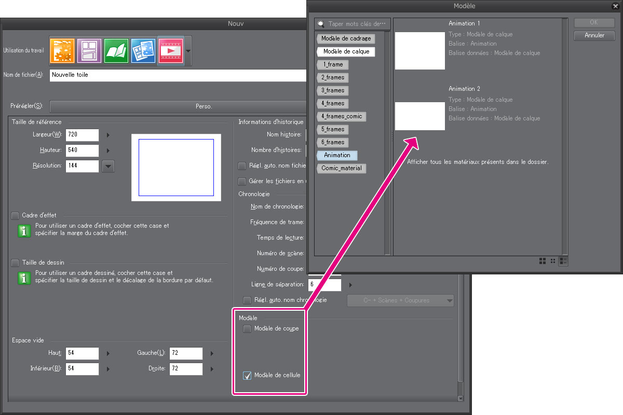The height and width of the screenshot is (415, 623).
Task: Click the Annuler button
Action: point(594,36)
